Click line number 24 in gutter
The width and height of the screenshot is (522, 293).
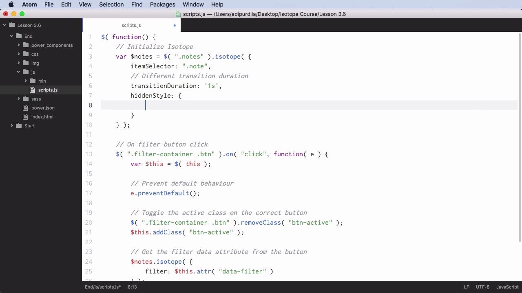coord(88,262)
